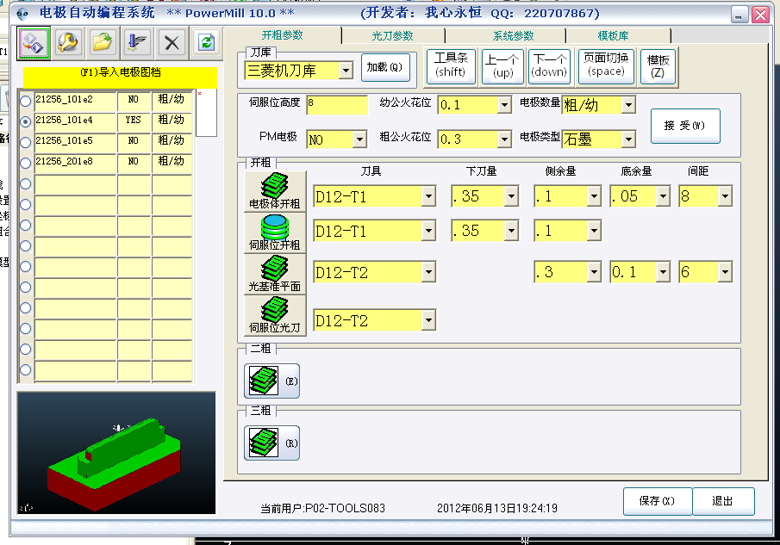The width and height of the screenshot is (780, 545).
Task: Expand 电极体开粗 底余量 .05 dropdown
Action: 663,196
